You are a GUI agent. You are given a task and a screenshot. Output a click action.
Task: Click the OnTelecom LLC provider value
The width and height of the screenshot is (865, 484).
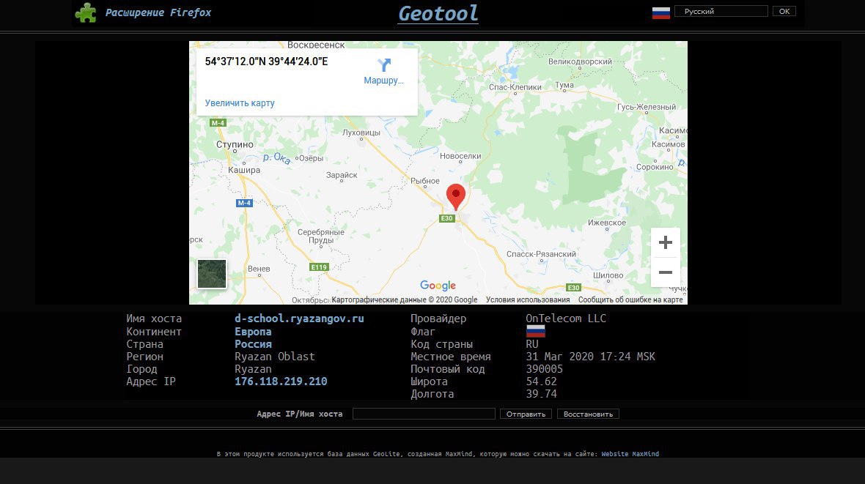coord(565,319)
